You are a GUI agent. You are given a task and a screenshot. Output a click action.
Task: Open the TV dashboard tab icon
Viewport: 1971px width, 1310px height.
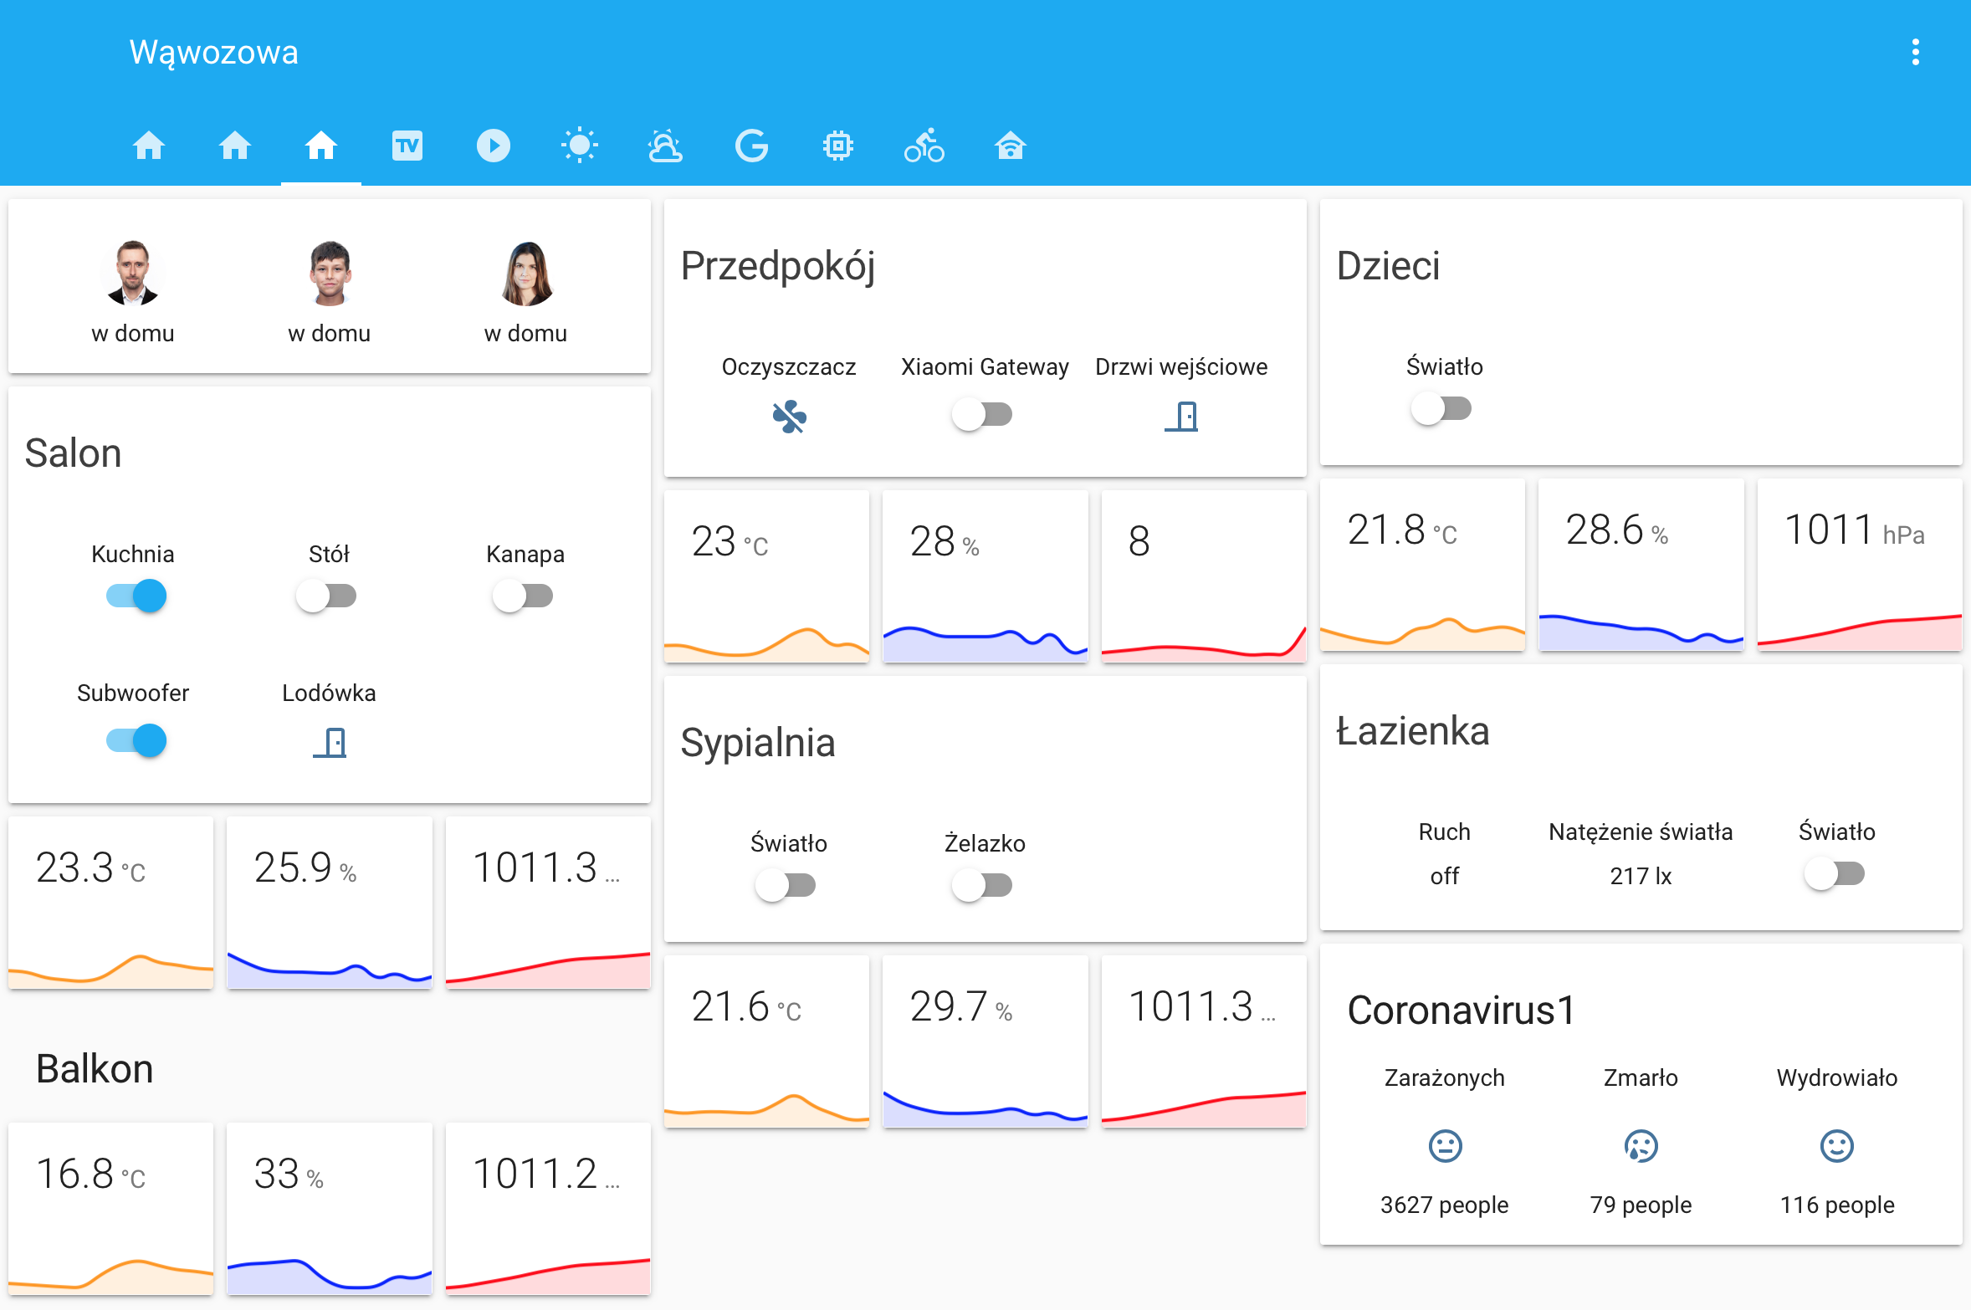(x=407, y=145)
